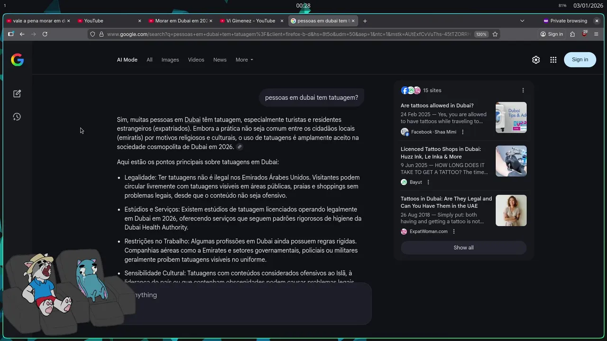
Task: Switch to the Videos tab
Action: click(x=196, y=60)
